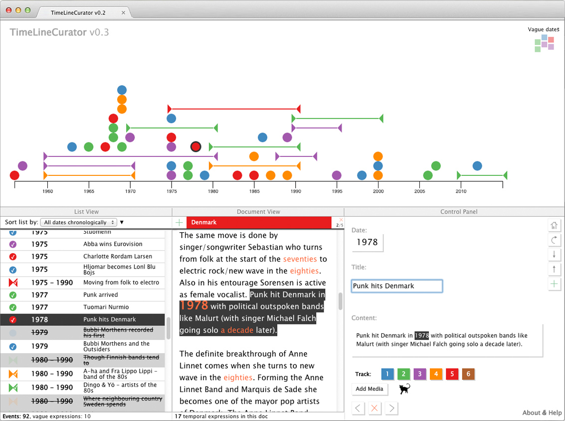
Task: Click the upward arrow icon in Control Panel
Action: click(555, 270)
